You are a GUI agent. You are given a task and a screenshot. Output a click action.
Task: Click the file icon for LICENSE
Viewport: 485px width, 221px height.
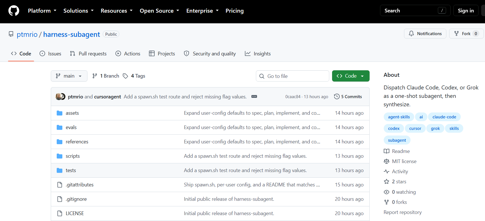pos(60,213)
